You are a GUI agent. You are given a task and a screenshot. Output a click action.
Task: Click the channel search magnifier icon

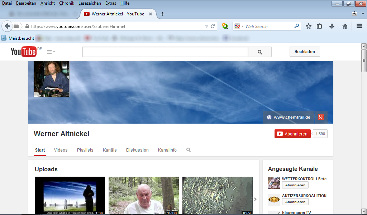pyautogui.click(x=189, y=150)
